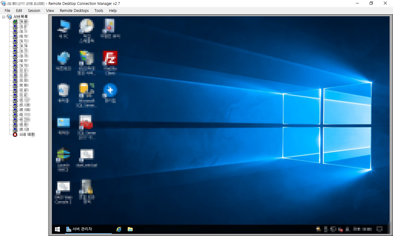Open the Tools menu

pyautogui.click(x=99, y=10)
